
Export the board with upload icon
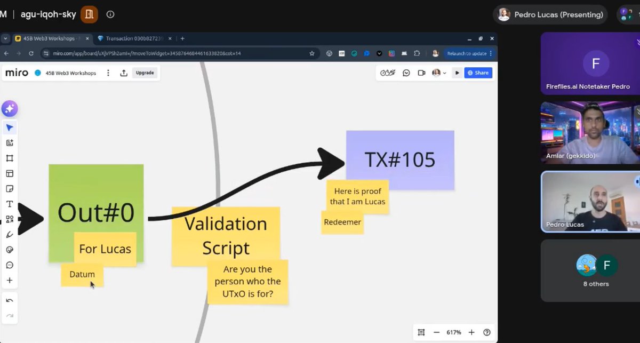coord(124,73)
